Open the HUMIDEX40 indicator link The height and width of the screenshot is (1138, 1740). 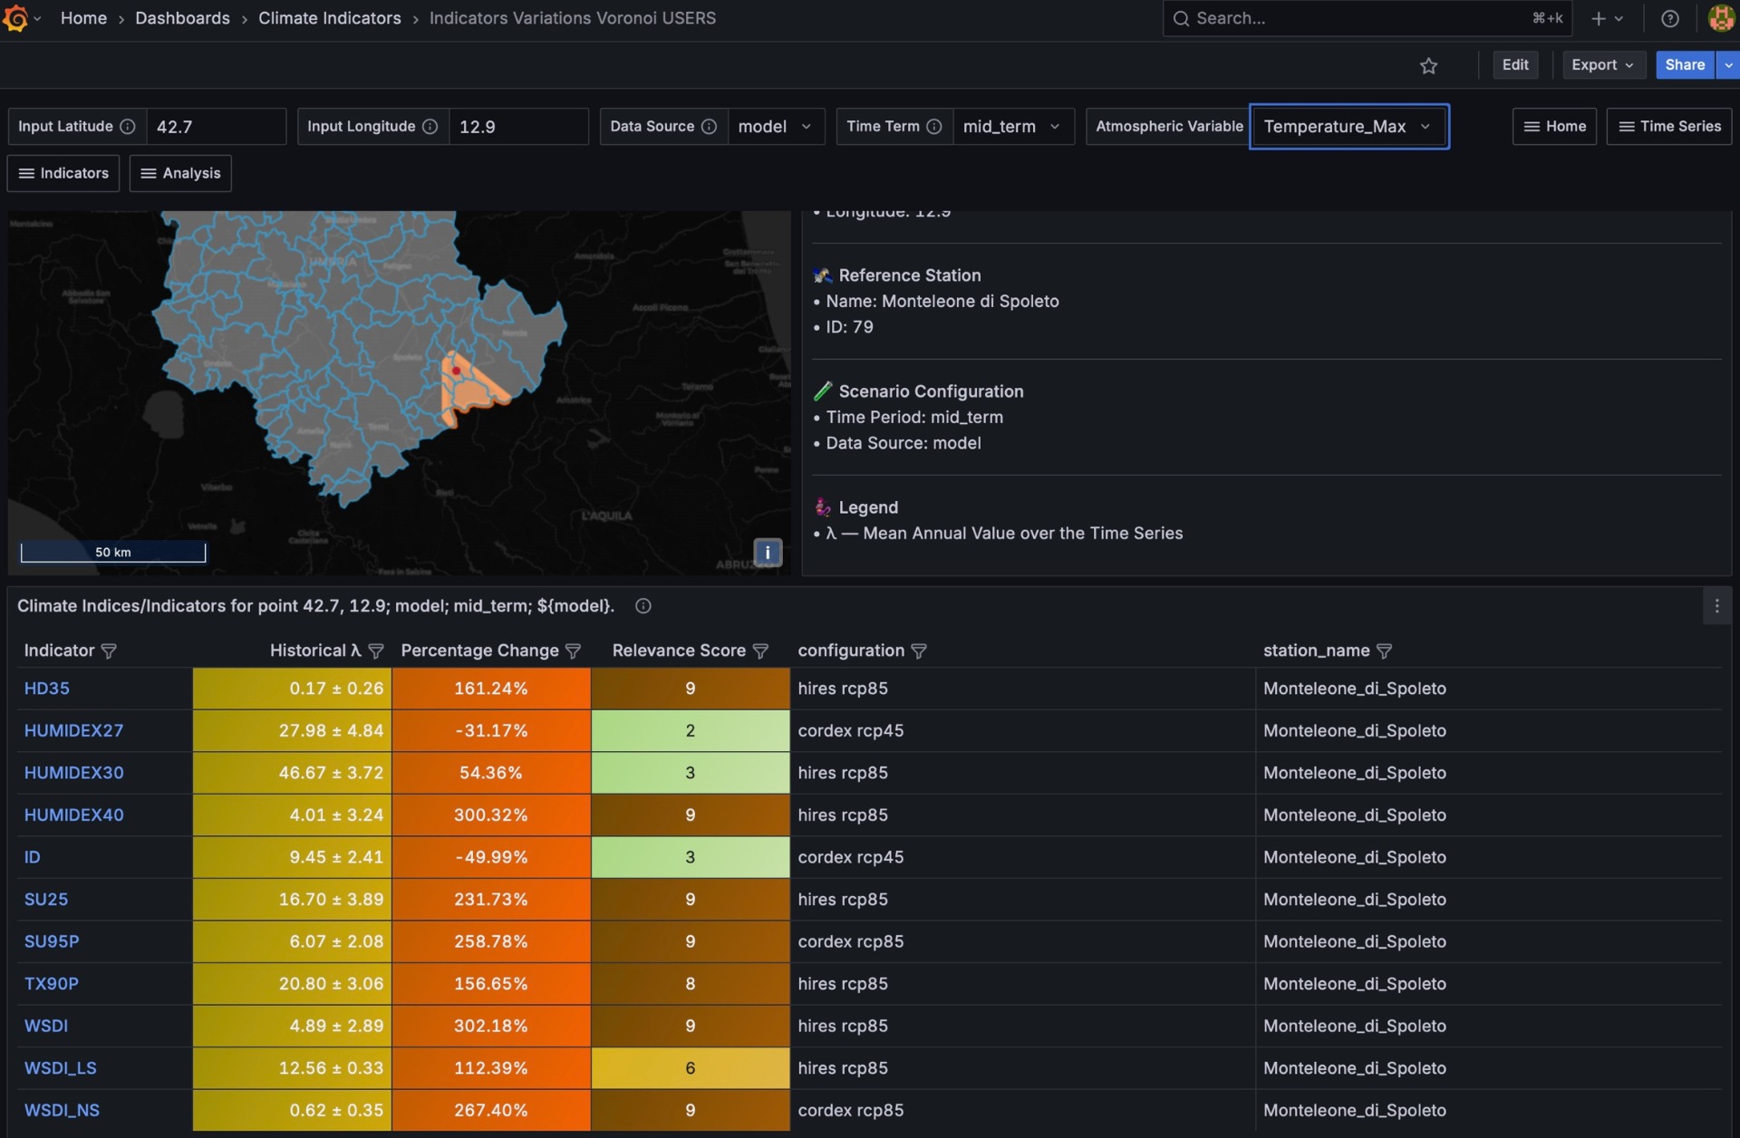click(x=73, y=815)
